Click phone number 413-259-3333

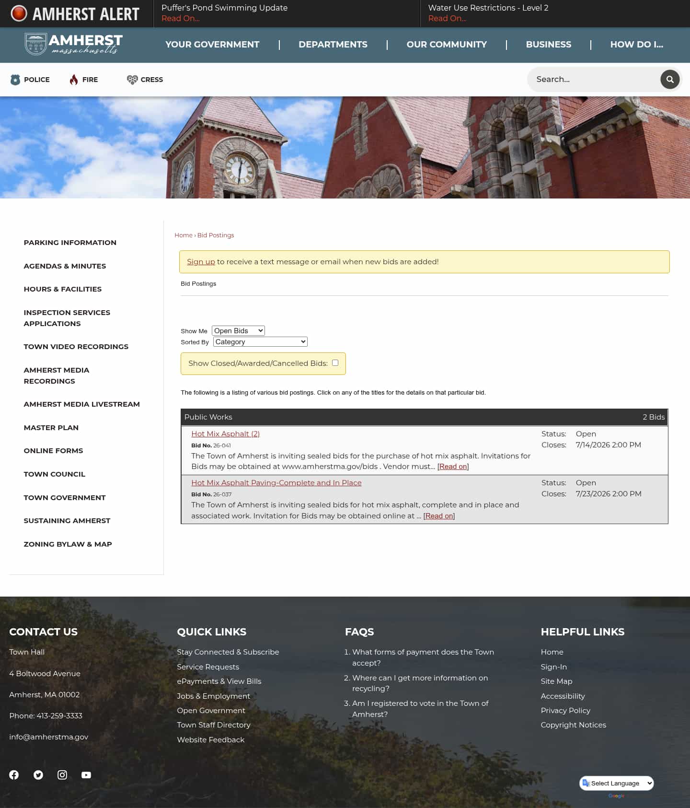59,716
